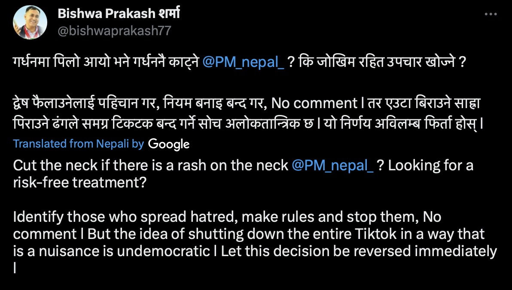Image resolution: width=512 pixels, height=290 pixels.
Task: Open the display name Bishwa Prakash शर्मा
Action: point(119,14)
